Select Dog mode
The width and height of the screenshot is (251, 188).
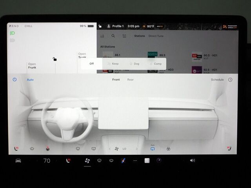[134, 64]
